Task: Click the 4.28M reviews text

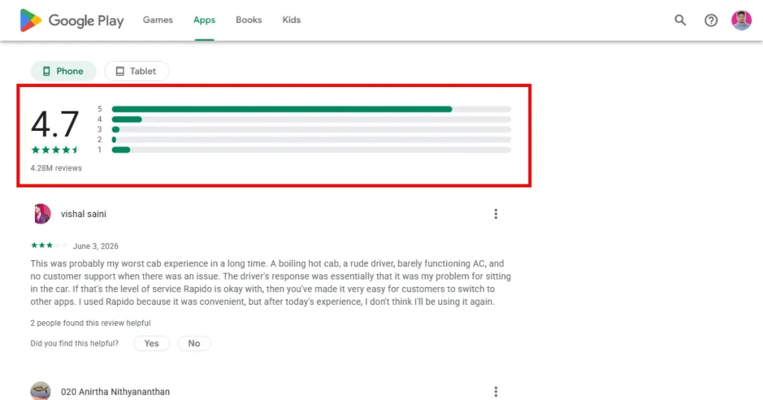Action: (x=56, y=168)
